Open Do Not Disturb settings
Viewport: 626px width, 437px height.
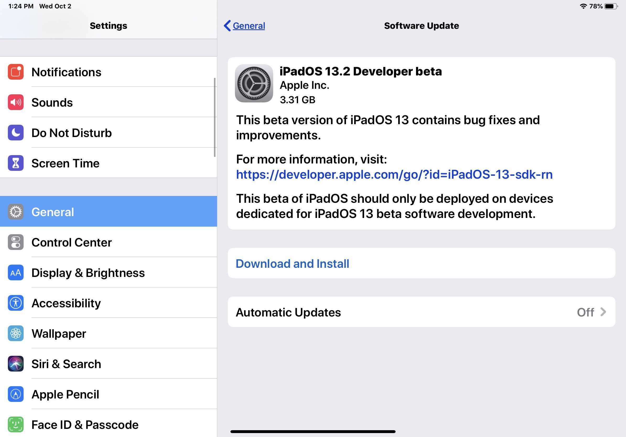coord(109,133)
